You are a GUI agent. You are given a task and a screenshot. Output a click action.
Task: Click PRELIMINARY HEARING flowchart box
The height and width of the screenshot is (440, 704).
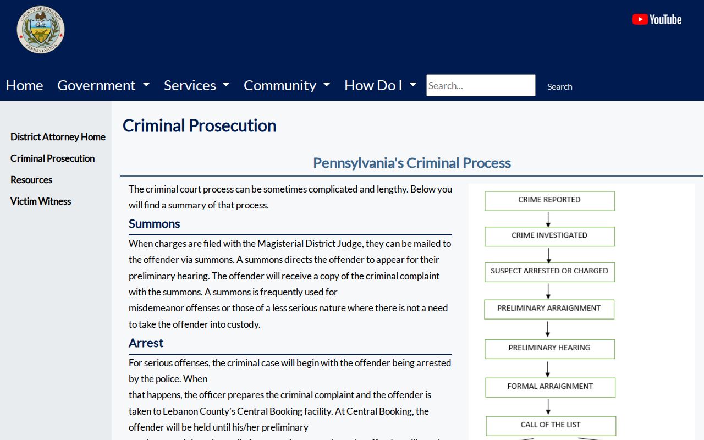(549, 349)
